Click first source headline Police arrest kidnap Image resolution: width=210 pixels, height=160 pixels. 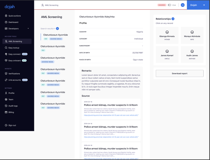tap(111, 105)
